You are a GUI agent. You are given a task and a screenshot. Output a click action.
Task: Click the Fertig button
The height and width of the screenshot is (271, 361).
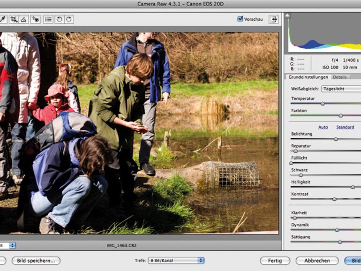click(275, 261)
